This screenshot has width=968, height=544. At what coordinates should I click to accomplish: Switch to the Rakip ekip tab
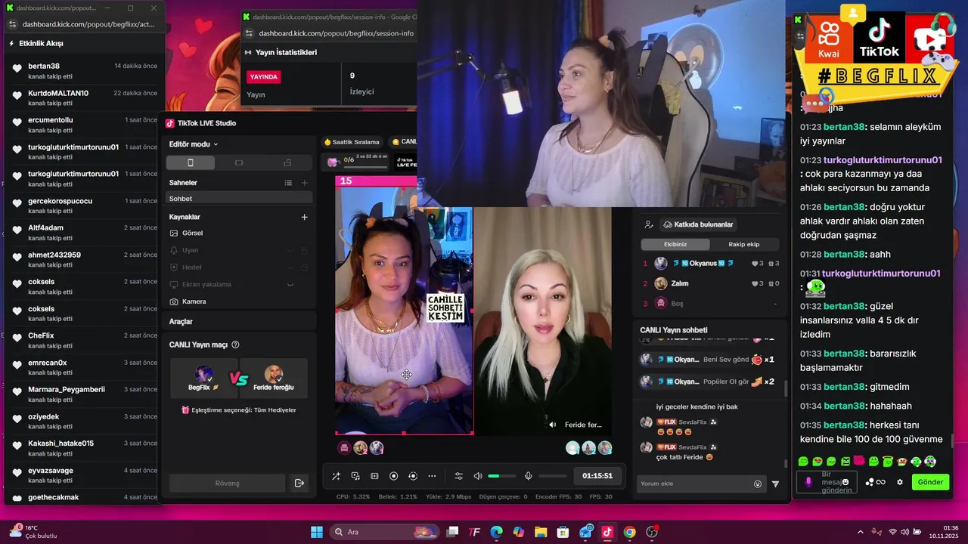pos(743,244)
